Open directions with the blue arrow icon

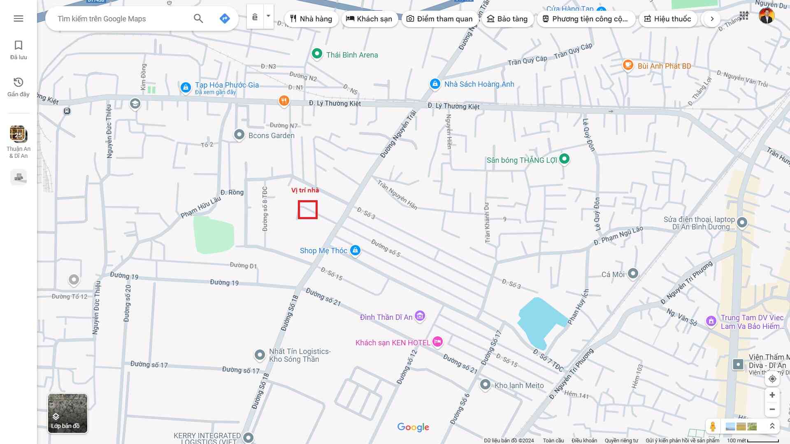click(225, 18)
